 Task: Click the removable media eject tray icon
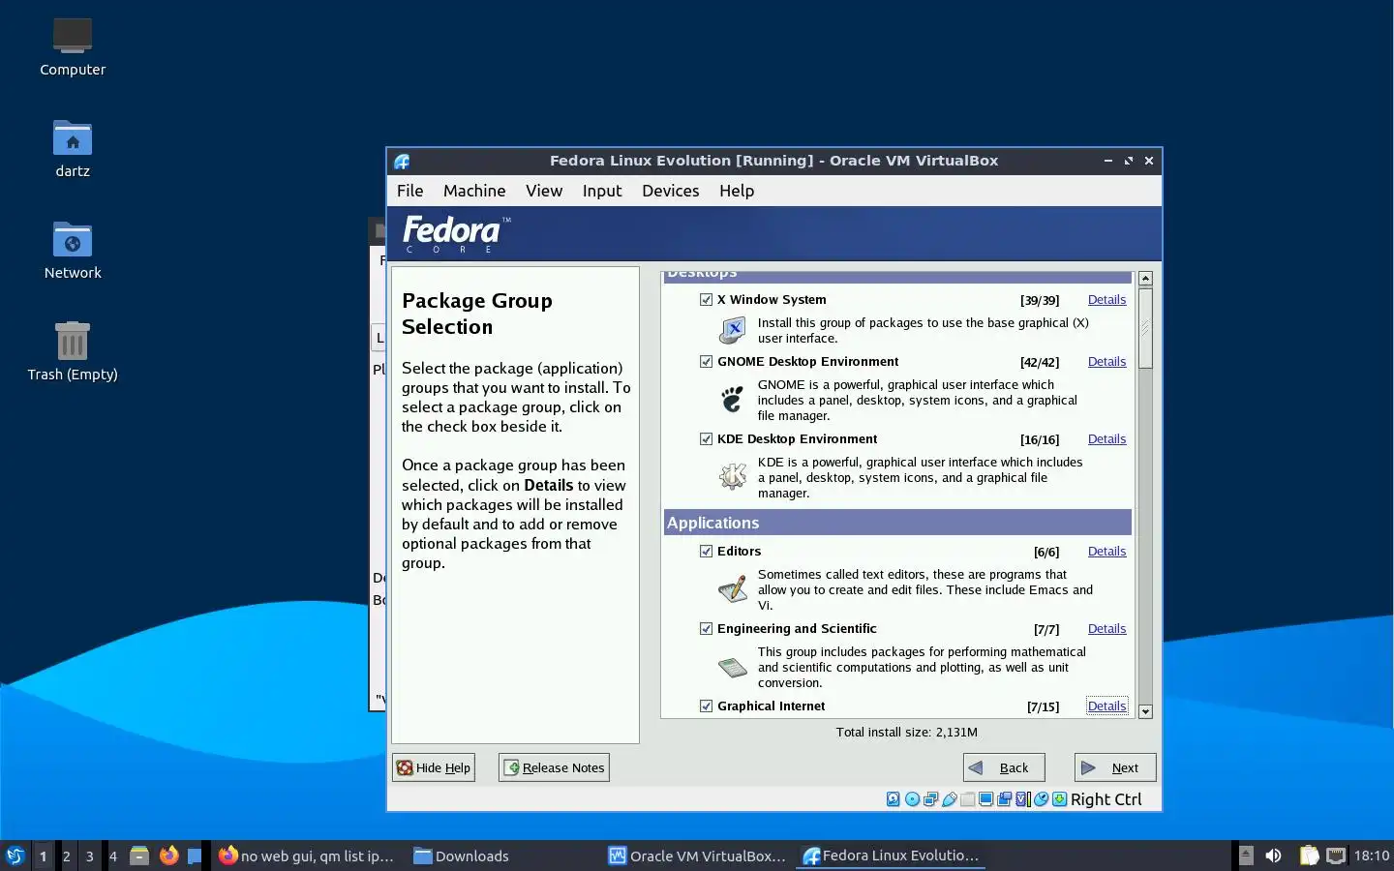(x=1246, y=856)
